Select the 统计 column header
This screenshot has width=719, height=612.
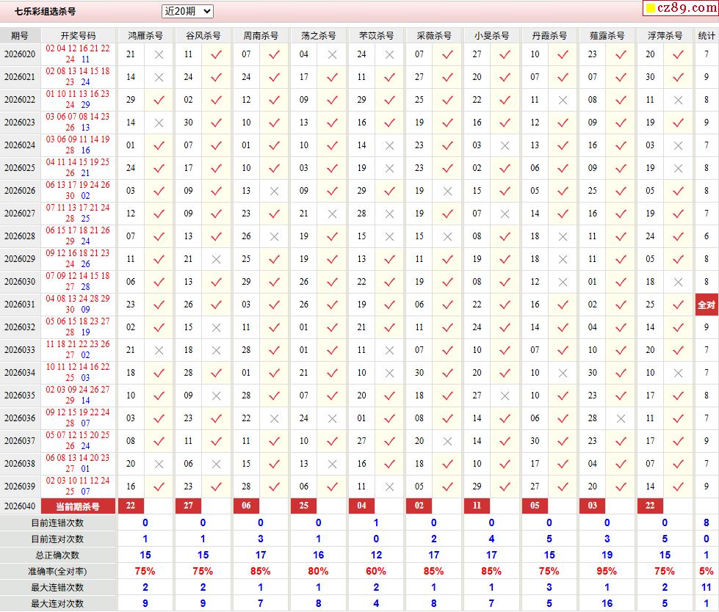(x=706, y=35)
